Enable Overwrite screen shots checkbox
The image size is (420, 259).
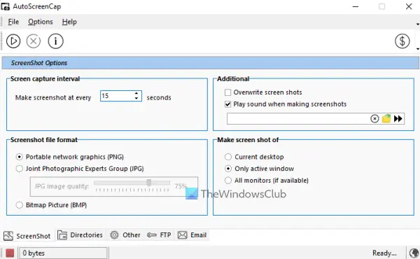tap(227, 92)
